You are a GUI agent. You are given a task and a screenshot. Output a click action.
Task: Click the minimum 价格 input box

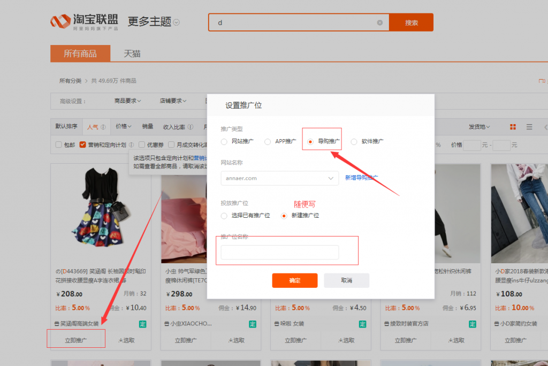click(x=472, y=144)
